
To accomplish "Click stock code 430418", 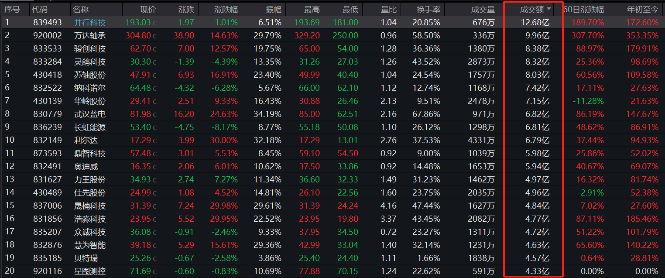I will coord(48,75).
